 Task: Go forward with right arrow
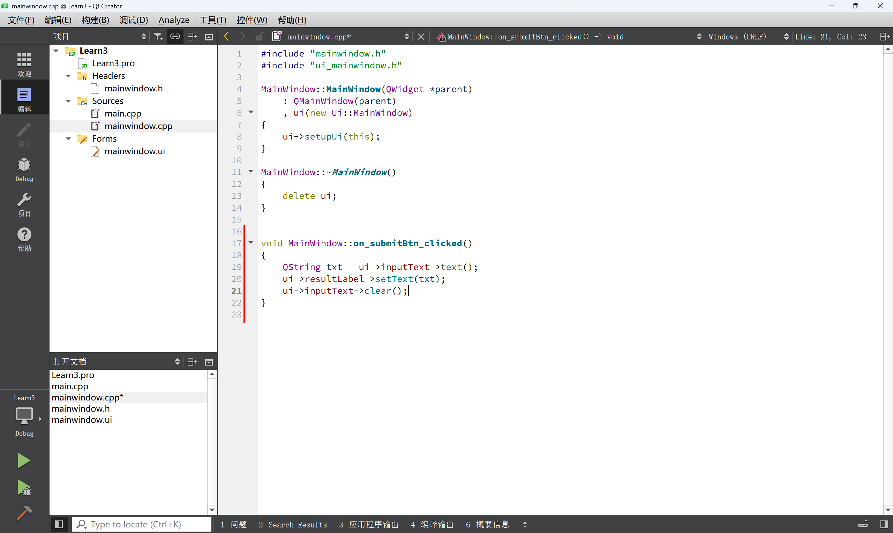(x=243, y=37)
